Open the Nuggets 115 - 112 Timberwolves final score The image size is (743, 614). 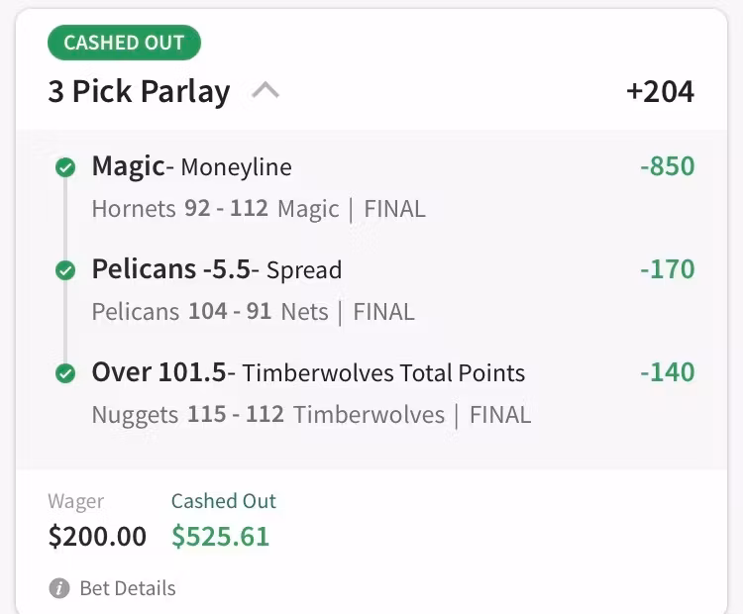click(x=311, y=415)
